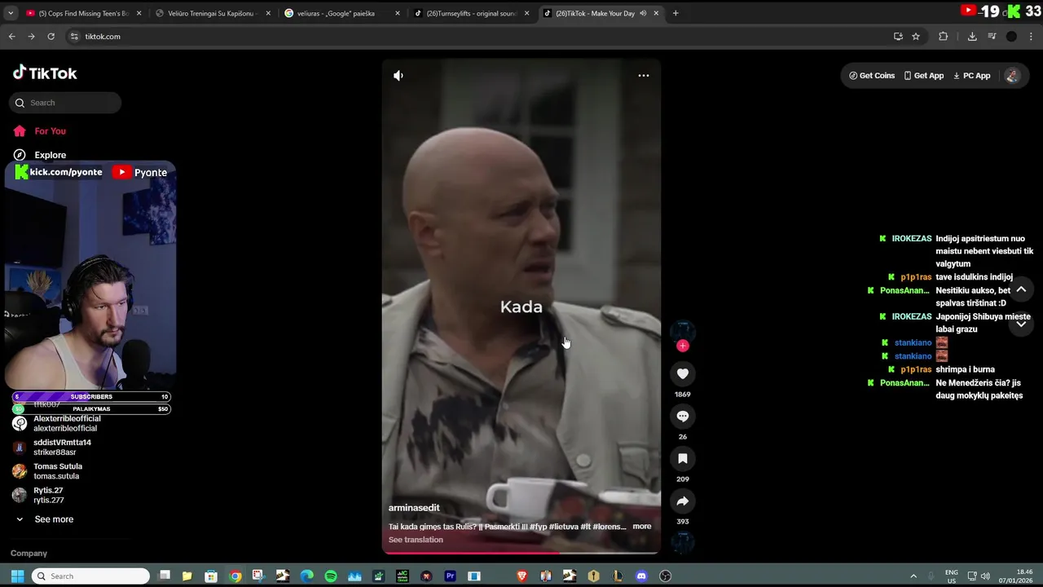This screenshot has height=587, width=1043.
Task: Go to the previous video with the up chevron
Action: tap(1021, 289)
